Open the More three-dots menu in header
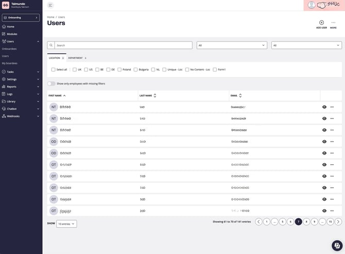345x254 pixels. click(x=333, y=23)
